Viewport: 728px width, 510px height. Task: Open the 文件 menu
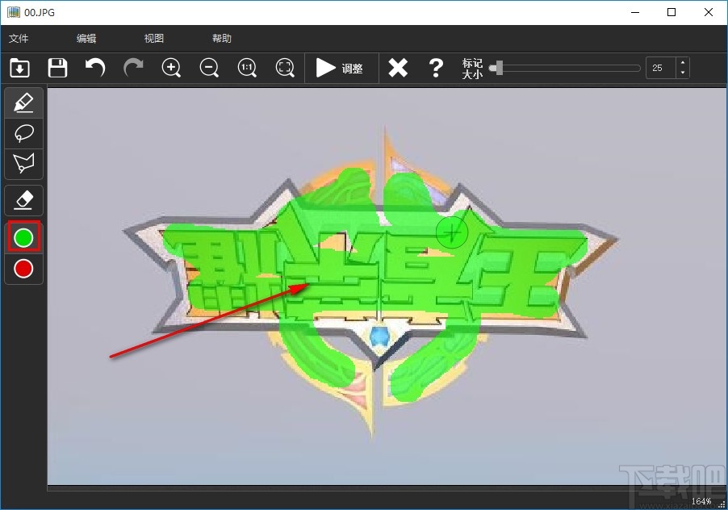coord(19,39)
